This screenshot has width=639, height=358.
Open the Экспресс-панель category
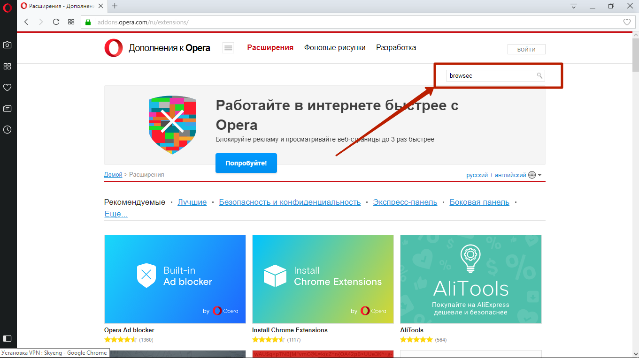click(x=405, y=202)
